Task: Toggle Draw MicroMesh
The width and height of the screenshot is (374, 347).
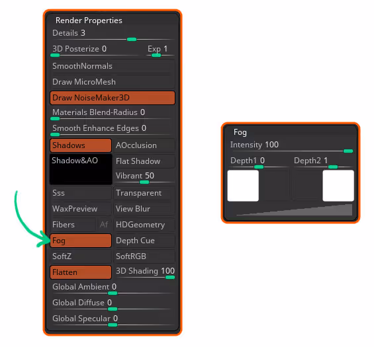Action: pos(113,82)
